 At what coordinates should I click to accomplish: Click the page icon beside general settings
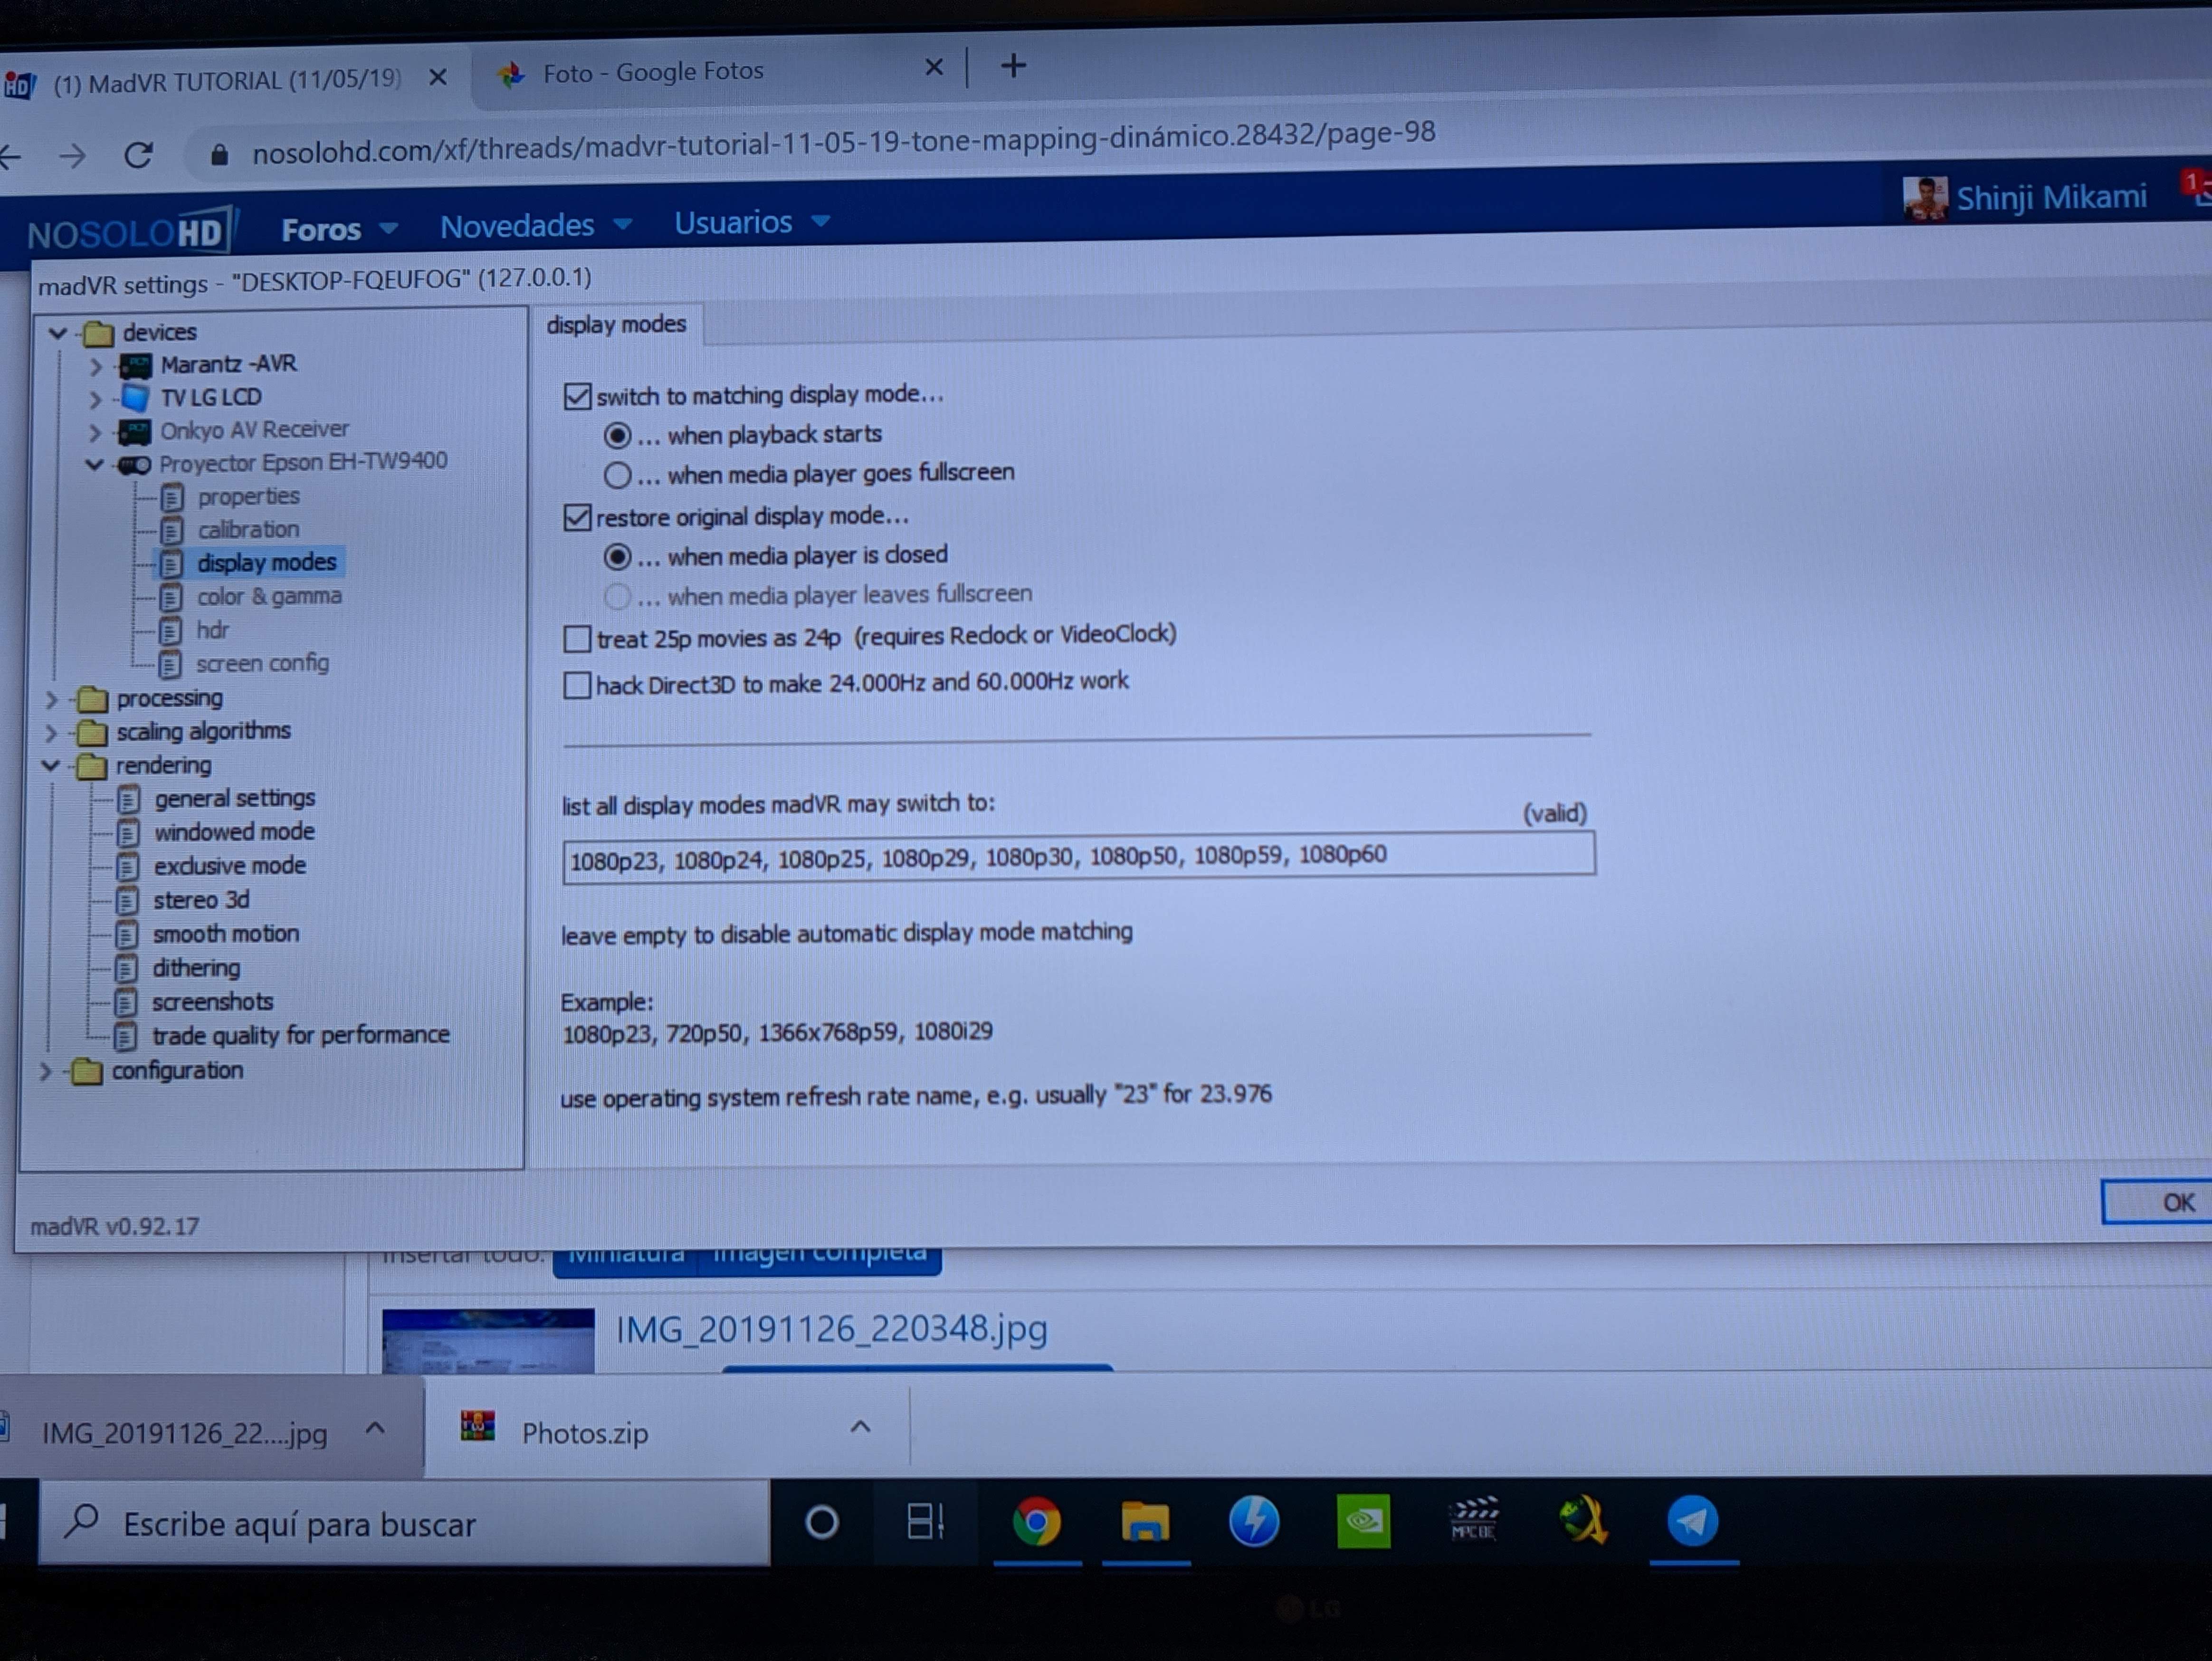128,799
